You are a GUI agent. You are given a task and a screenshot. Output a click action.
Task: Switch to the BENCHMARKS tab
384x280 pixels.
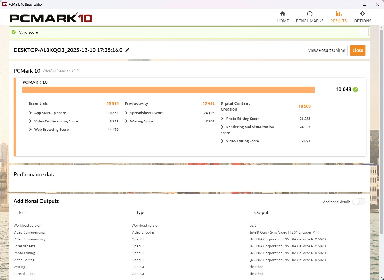tap(309, 21)
